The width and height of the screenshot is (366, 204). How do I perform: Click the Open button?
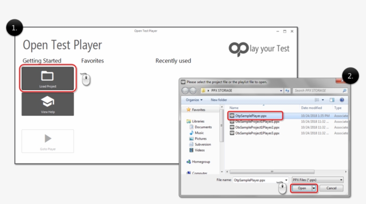[302, 188]
